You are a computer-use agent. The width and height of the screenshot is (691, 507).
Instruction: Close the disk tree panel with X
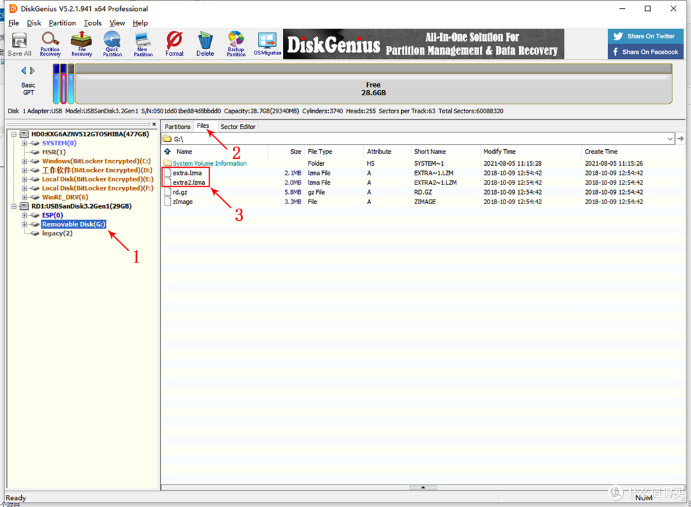(x=154, y=124)
